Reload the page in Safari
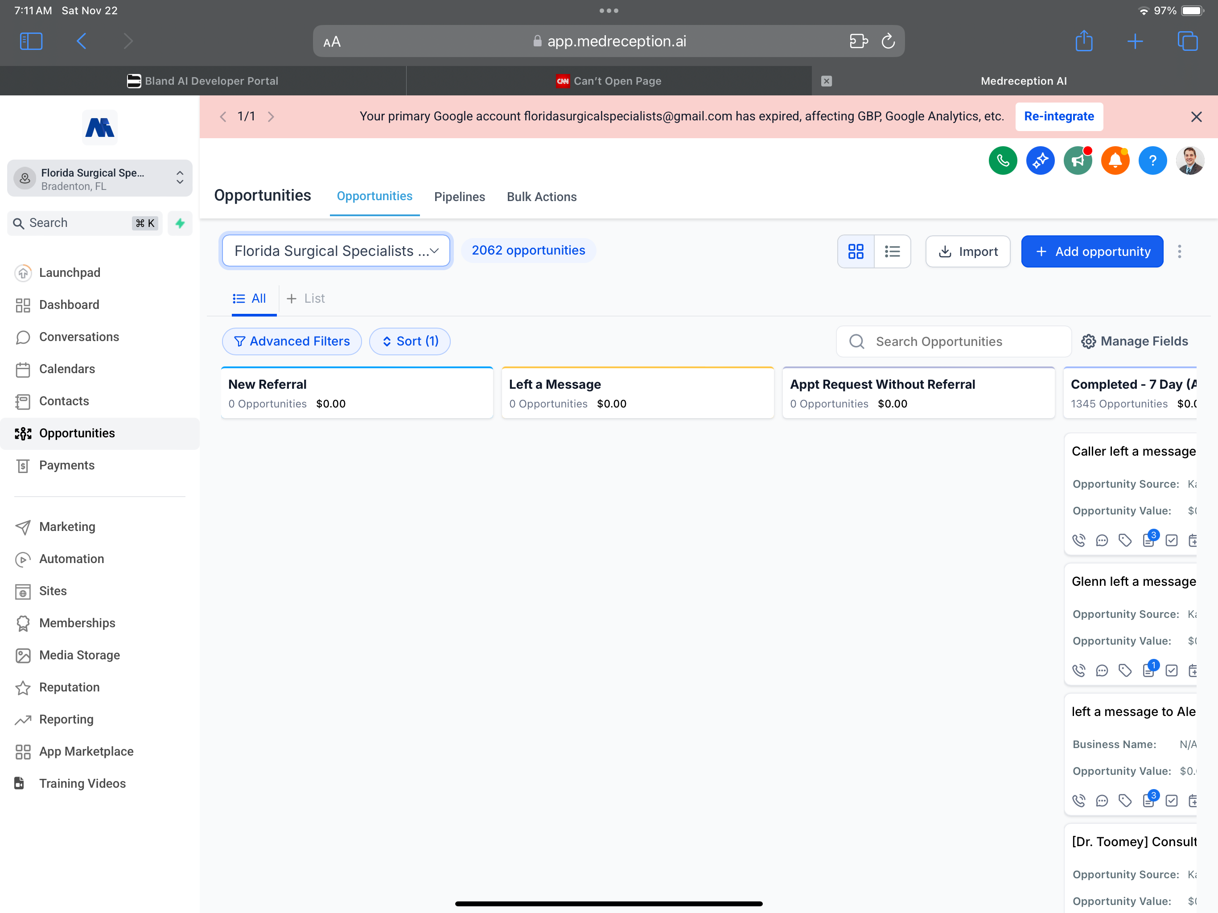 888,41
